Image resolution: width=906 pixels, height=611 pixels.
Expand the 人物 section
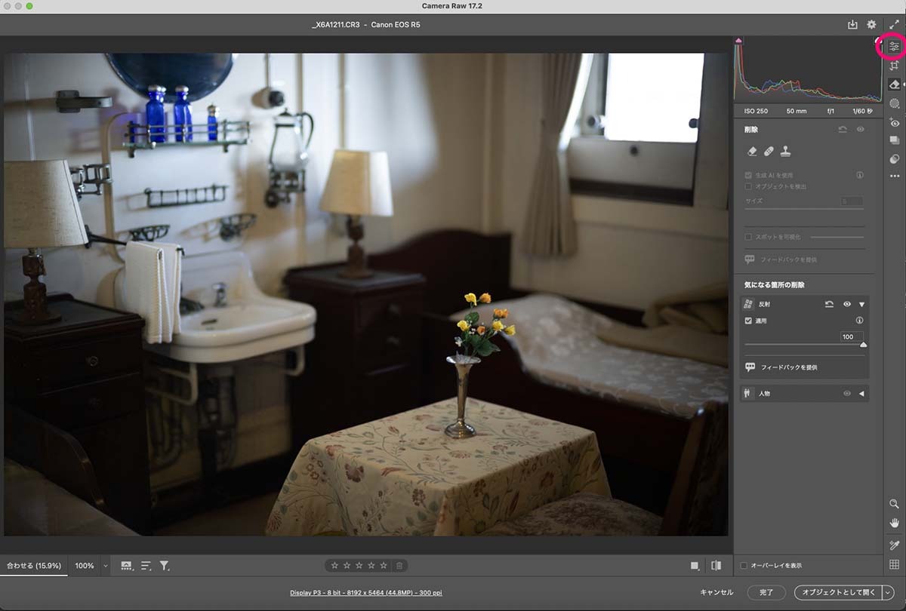[861, 393]
